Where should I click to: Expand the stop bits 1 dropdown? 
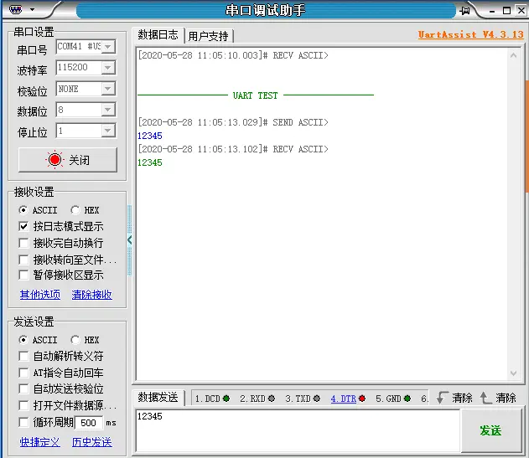click(108, 131)
